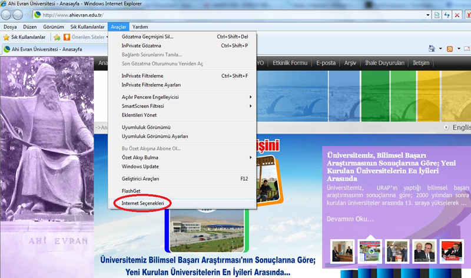
Task: Click the Compatibility View page icon
Action: click(x=437, y=15)
